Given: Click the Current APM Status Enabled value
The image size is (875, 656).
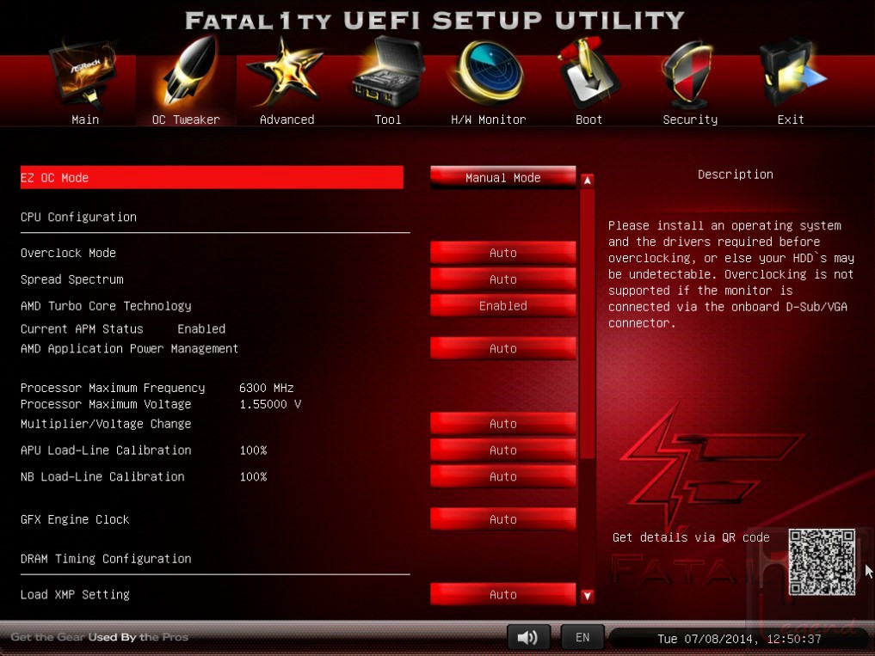Looking at the screenshot, I should click(x=201, y=329).
